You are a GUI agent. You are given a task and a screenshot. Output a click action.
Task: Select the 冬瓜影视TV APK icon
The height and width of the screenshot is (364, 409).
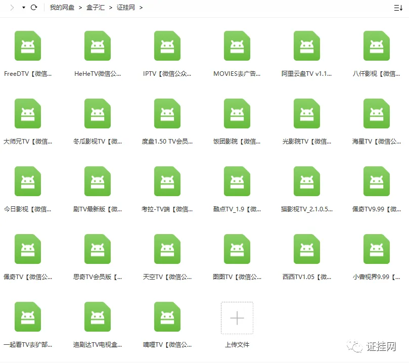[x=98, y=113]
